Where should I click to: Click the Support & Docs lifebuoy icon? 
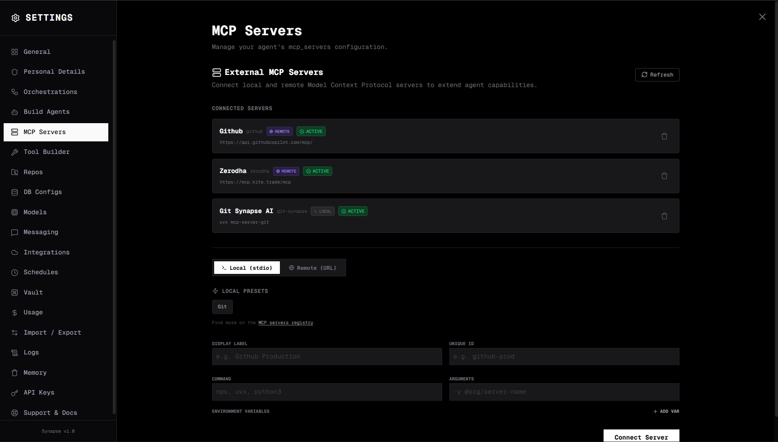(x=15, y=413)
